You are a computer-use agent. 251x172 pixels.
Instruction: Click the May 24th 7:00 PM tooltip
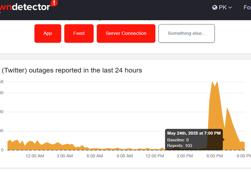(194, 139)
